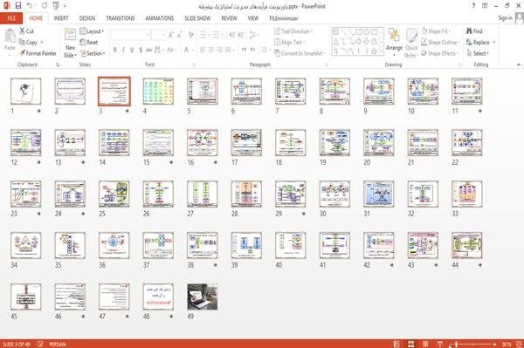Open the Font Color dropdown
Screen dimensions: 524x348
(x=192, y=50)
